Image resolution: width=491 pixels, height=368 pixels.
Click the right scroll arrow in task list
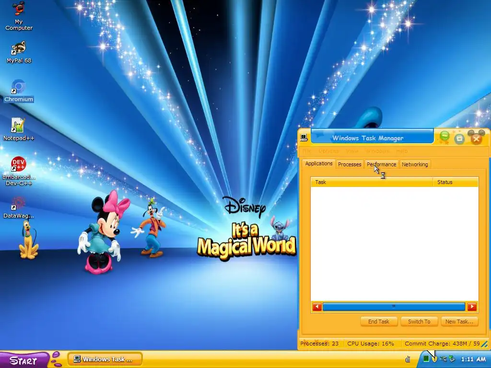(472, 307)
